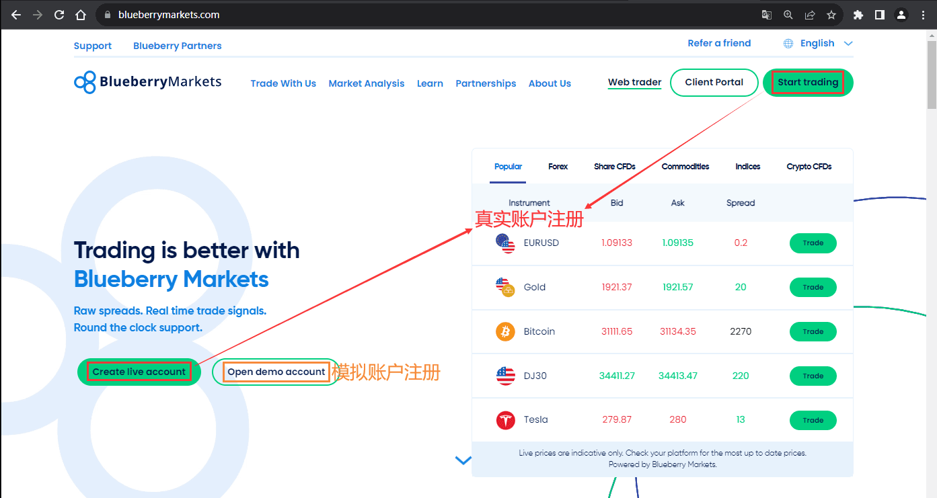Open the Chrome profile avatar

click(x=901, y=15)
